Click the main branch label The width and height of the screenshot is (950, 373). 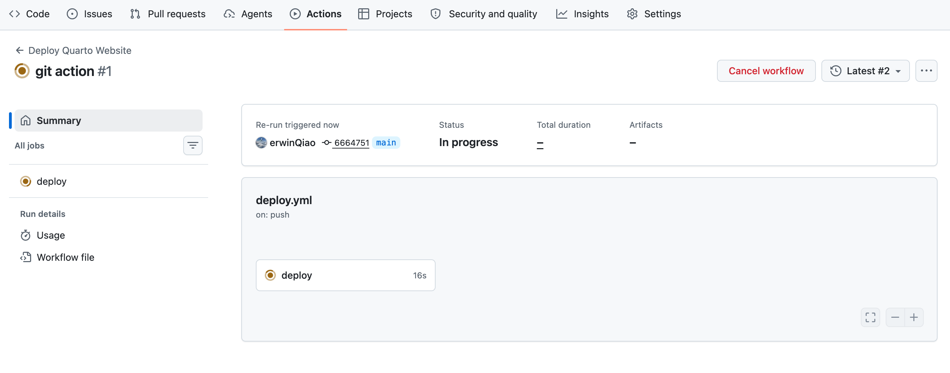click(x=386, y=143)
